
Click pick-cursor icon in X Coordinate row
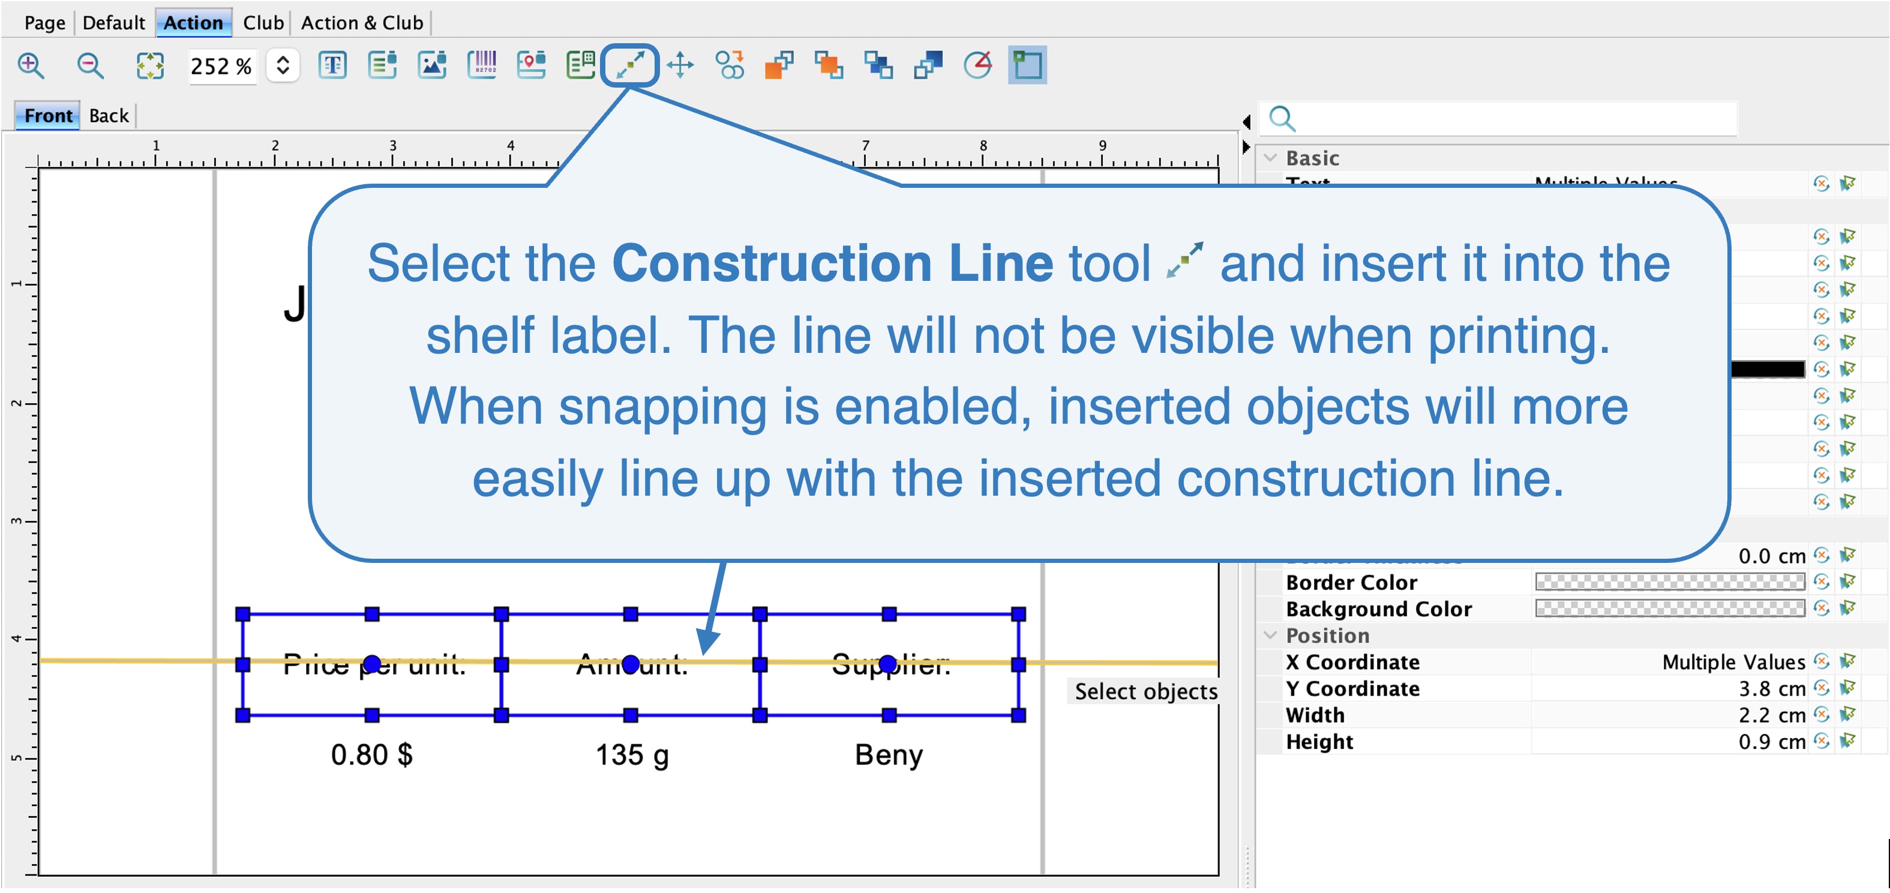pyautogui.click(x=1847, y=662)
